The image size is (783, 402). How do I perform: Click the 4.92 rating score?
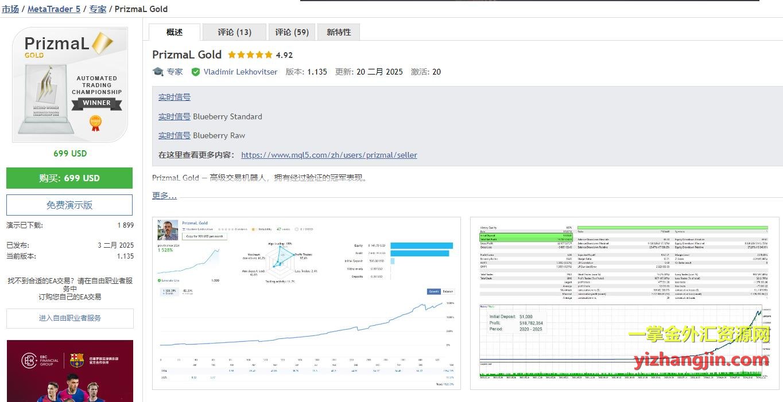point(284,55)
